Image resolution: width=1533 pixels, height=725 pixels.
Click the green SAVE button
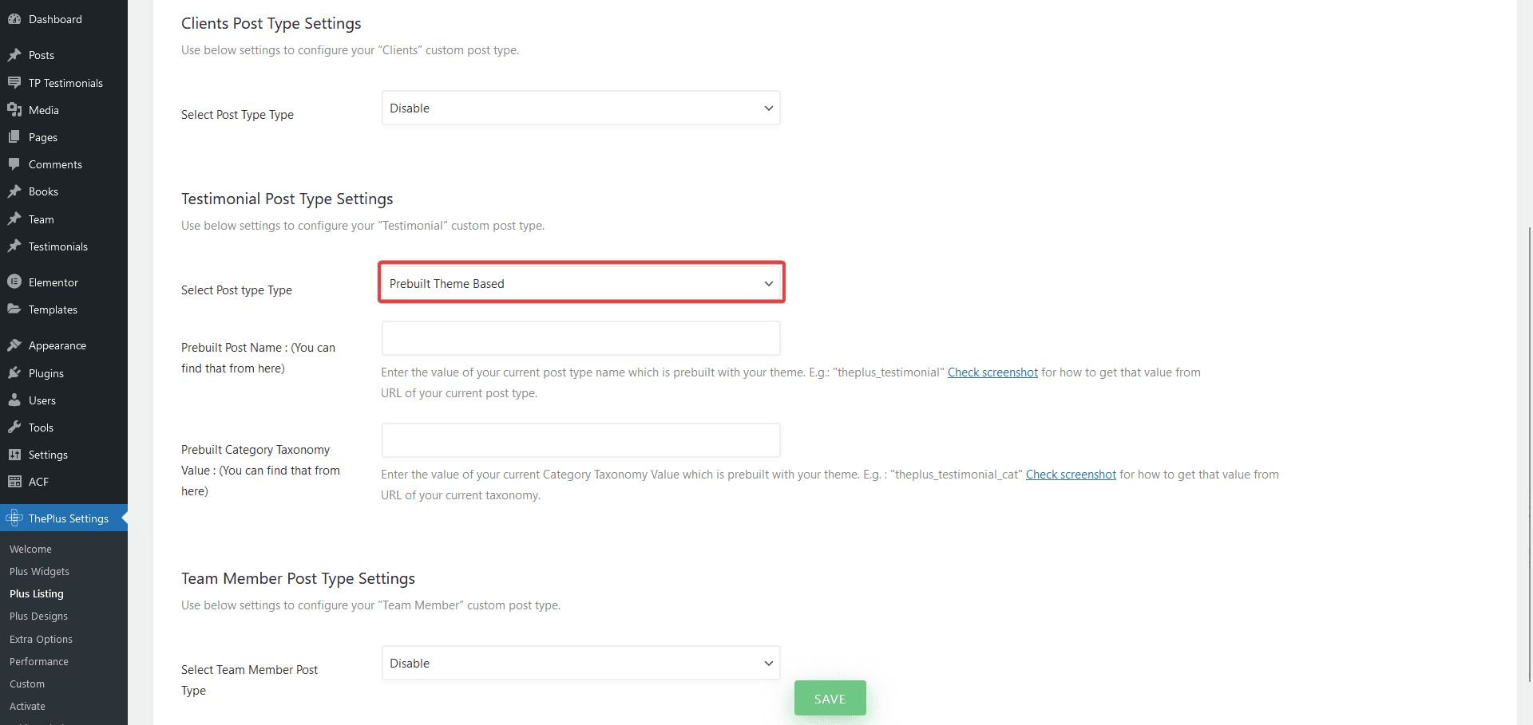click(x=830, y=699)
